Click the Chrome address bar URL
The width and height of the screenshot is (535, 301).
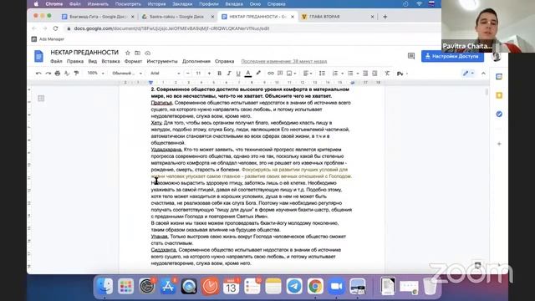[x=171, y=28]
